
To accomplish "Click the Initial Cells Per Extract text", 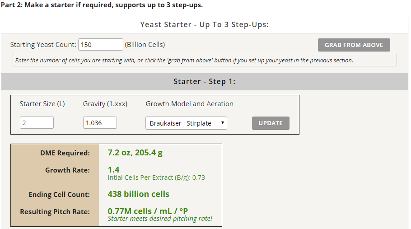I will tap(156, 178).
